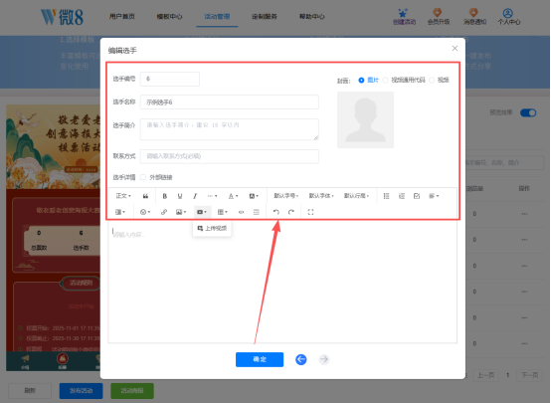Open the 帮助中心 nav tab
The height and width of the screenshot is (403, 551).
tap(312, 17)
